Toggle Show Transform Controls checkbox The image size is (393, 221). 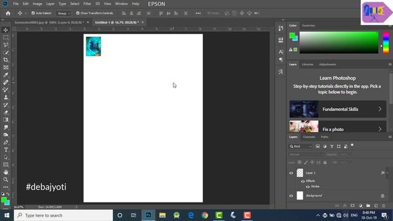(78, 13)
